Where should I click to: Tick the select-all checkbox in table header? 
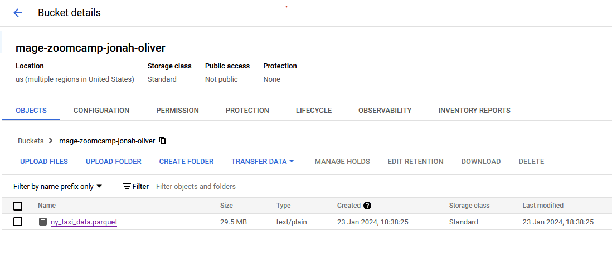point(18,206)
